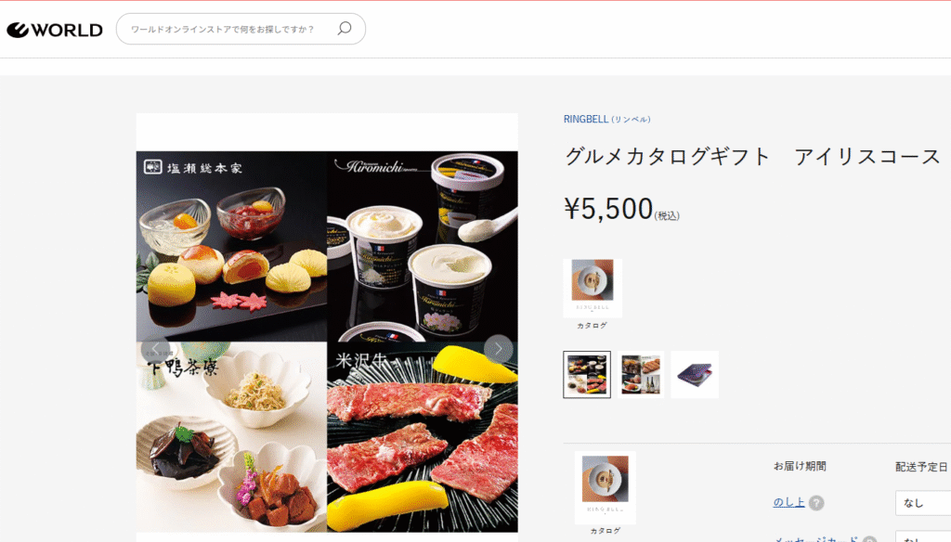Click the help icon next to メッセージカード
Screen dimensions: 951x542
(x=869, y=539)
